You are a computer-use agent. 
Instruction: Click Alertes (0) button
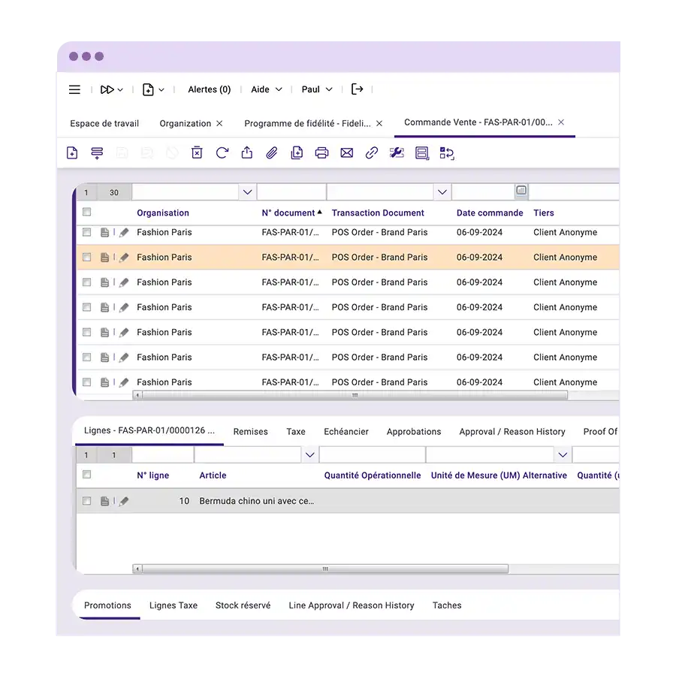click(x=210, y=89)
